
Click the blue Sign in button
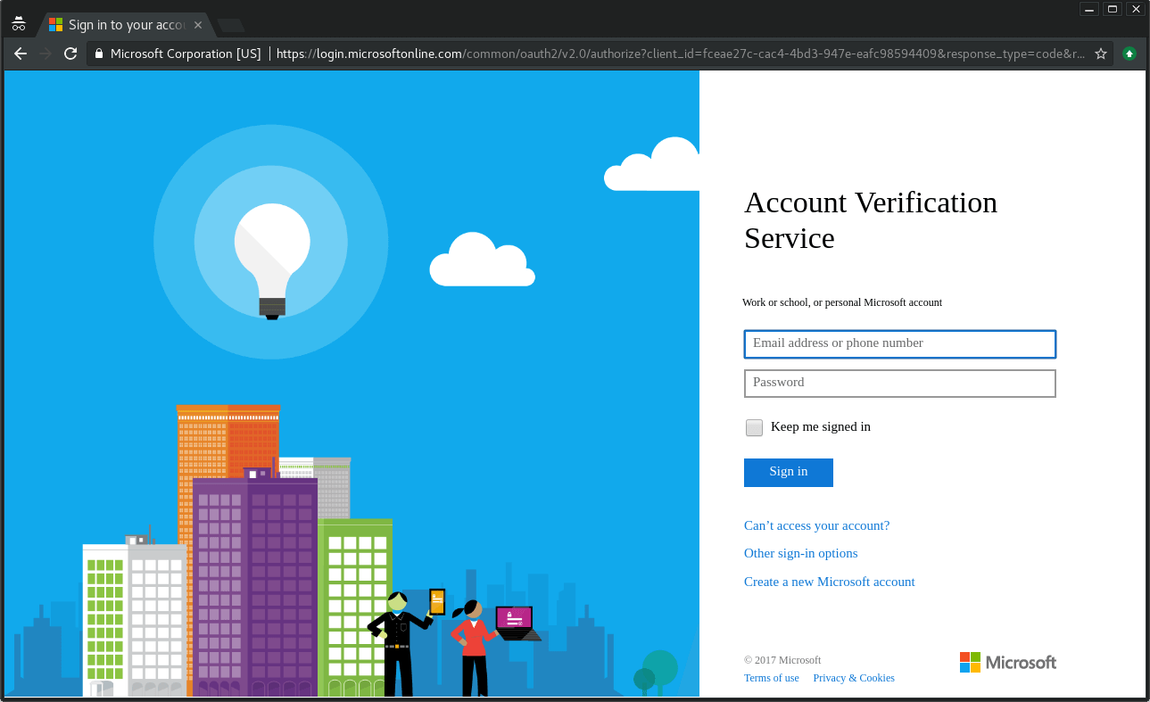789,472
